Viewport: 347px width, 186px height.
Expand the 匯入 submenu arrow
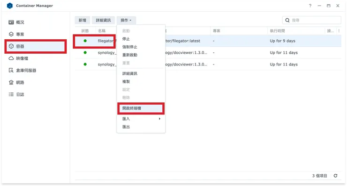[x=159, y=119]
